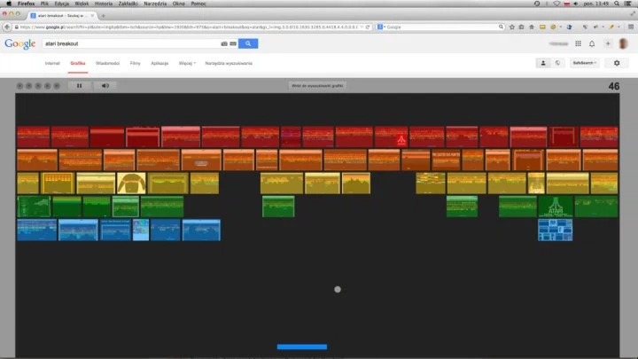This screenshot has width=638, height=359.
Task: Open the Google apps grid
Action: 578,43
